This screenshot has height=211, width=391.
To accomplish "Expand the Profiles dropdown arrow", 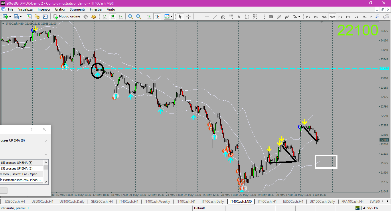I will tap(21, 17).
